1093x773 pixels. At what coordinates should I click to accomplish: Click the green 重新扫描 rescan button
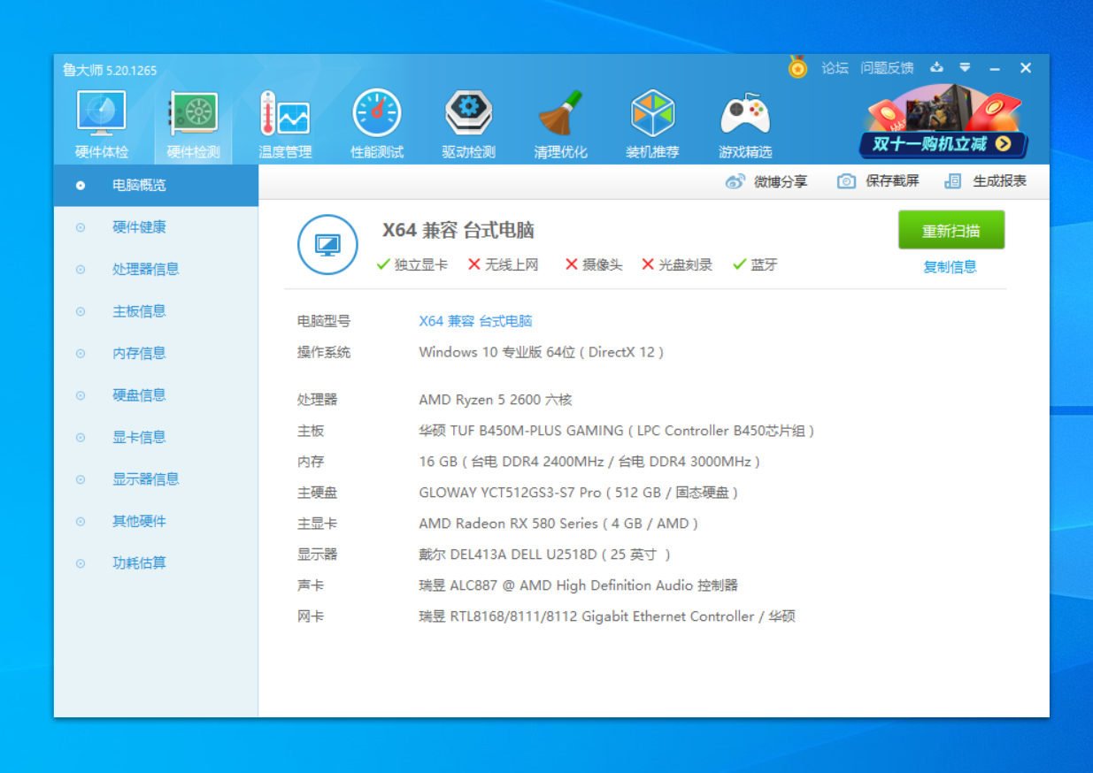(x=951, y=231)
